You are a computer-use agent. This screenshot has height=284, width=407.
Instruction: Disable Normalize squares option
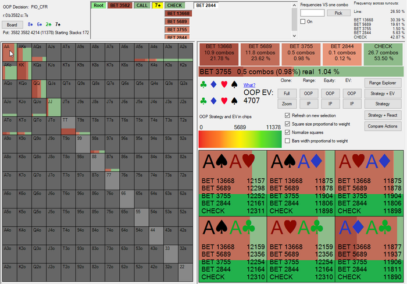coord(287,132)
